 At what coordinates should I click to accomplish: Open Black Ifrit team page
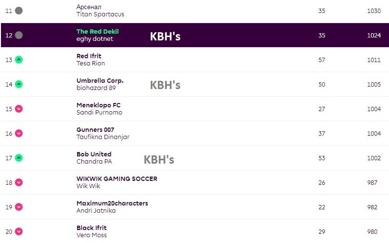pos(91,228)
